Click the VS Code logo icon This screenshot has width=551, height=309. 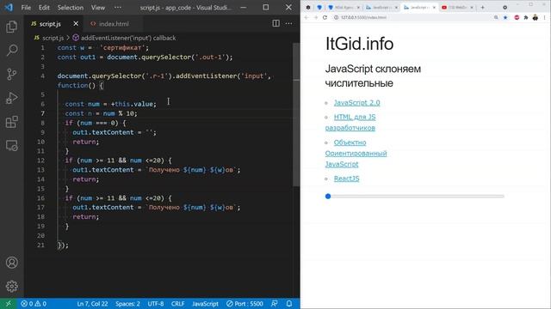pyautogui.click(x=9, y=7)
